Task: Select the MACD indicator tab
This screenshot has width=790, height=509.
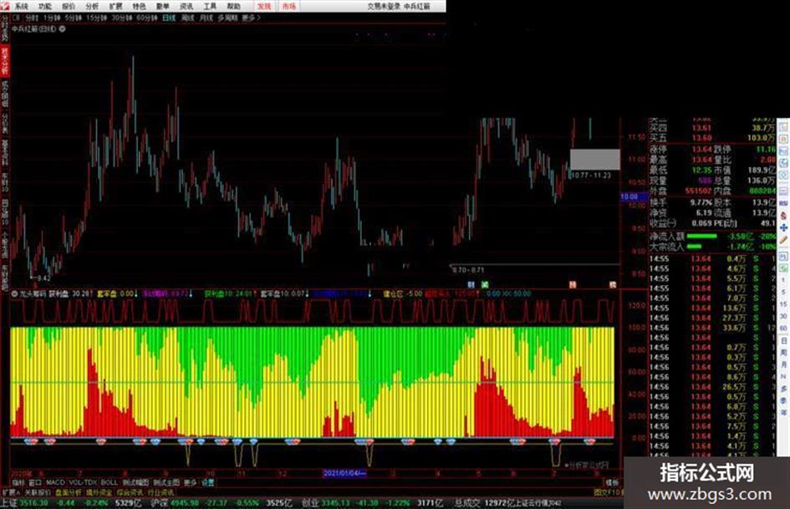Action: click(55, 482)
